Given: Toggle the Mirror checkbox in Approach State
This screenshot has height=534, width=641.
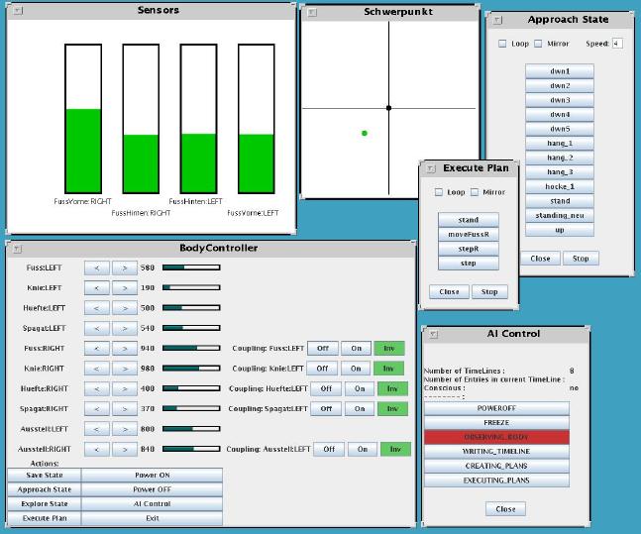Looking at the screenshot, I should click(x=538, y=44).
